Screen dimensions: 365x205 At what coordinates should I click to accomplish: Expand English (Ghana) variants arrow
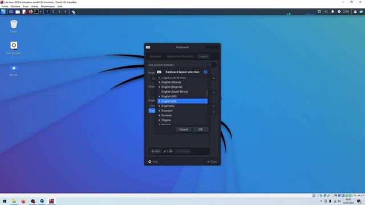[x=159, y=82]
